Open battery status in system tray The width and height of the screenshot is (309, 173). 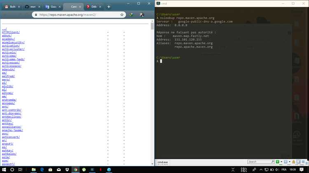tap(272, 169)
